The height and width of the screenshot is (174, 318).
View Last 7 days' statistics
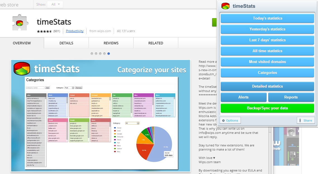267,40
